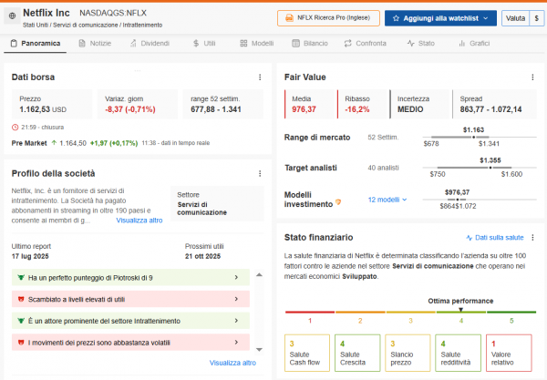547x380 pixels.
Task: Open Stato finanziario three-dot options menu
Action: tap(534, 238)
